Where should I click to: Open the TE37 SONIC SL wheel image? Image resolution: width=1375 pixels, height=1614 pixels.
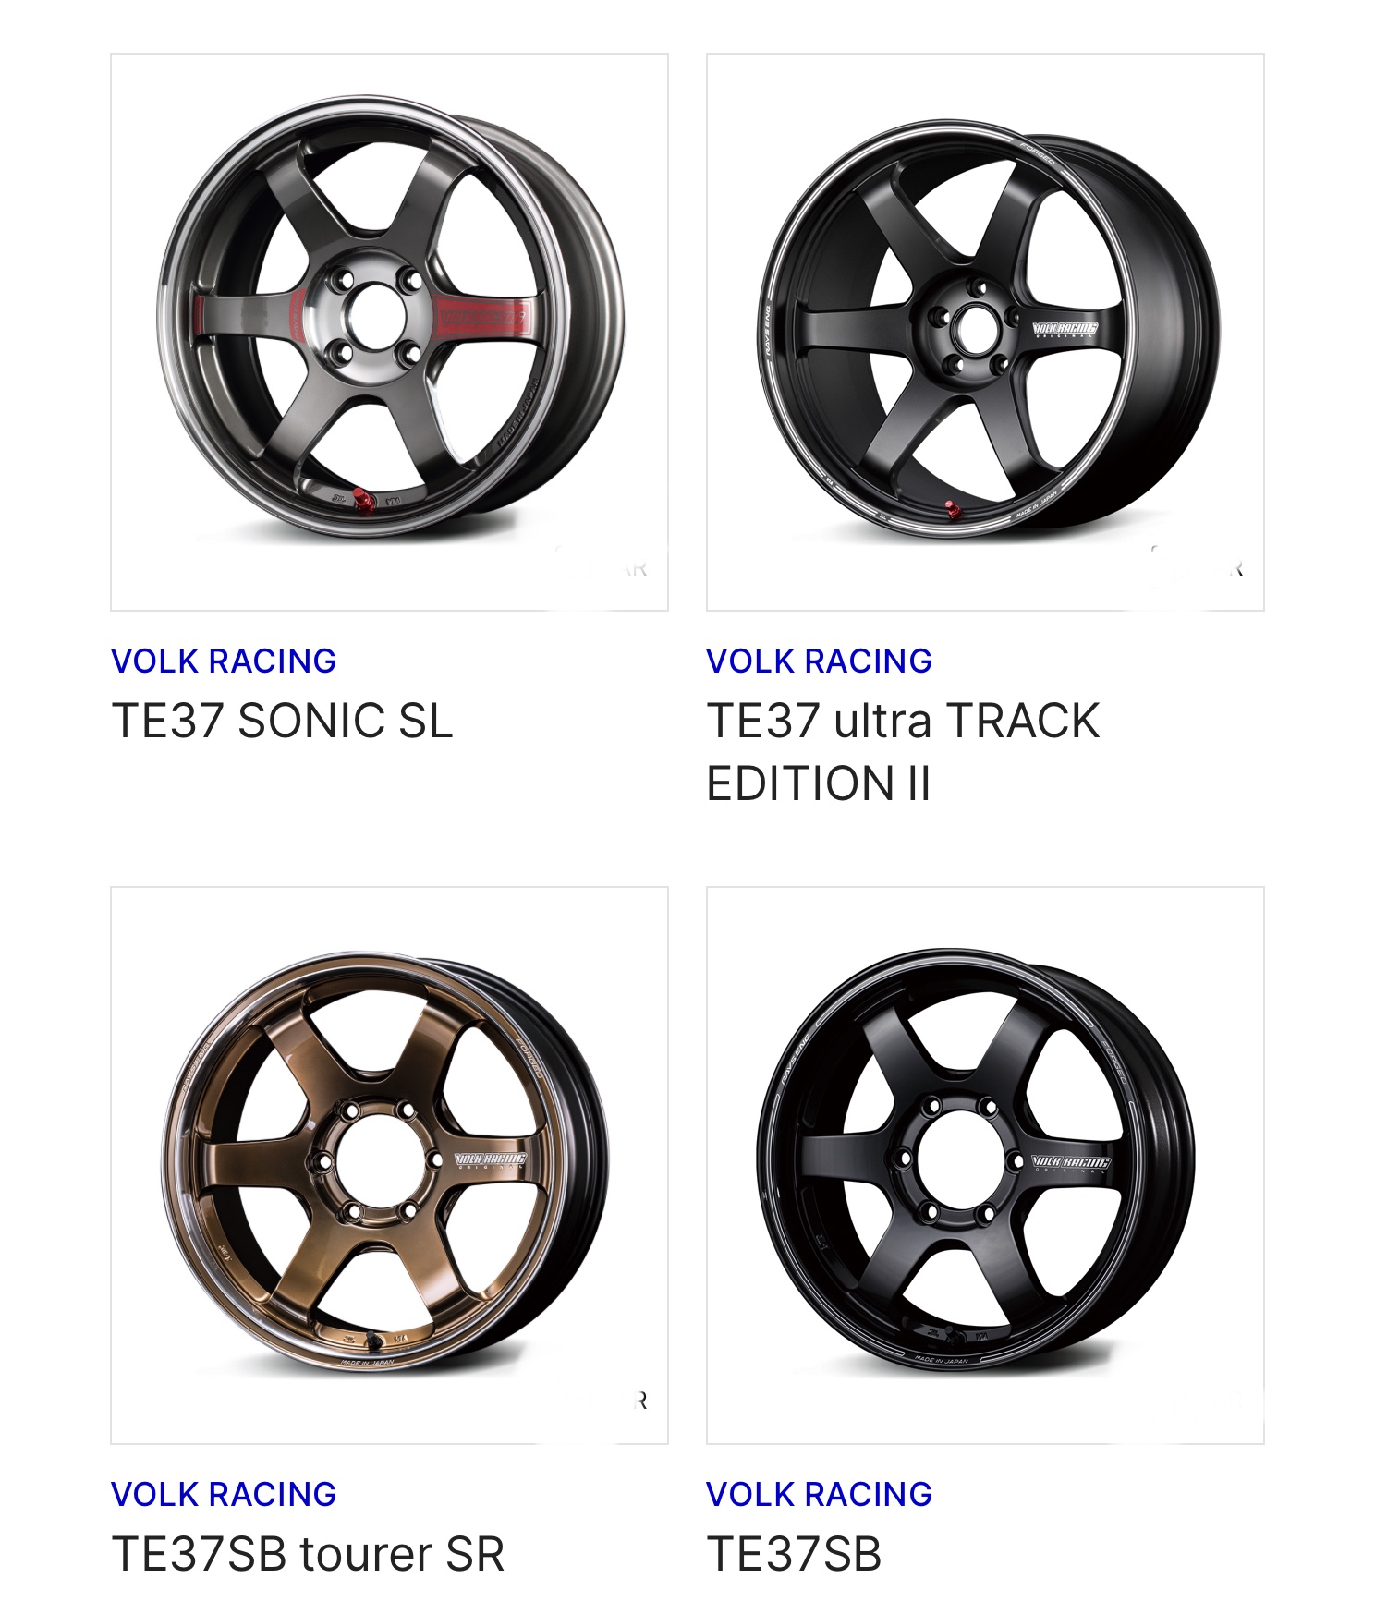(389, 332)
